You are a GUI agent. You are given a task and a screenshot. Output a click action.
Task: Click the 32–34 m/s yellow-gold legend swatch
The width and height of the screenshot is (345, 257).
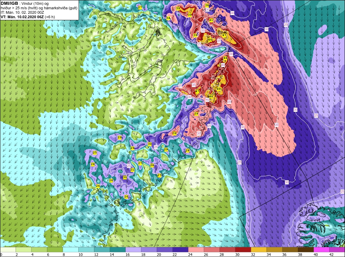pos(259,250)
